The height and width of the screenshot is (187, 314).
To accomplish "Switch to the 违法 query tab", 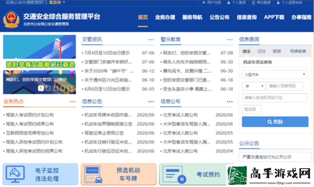I will point(246,51).
